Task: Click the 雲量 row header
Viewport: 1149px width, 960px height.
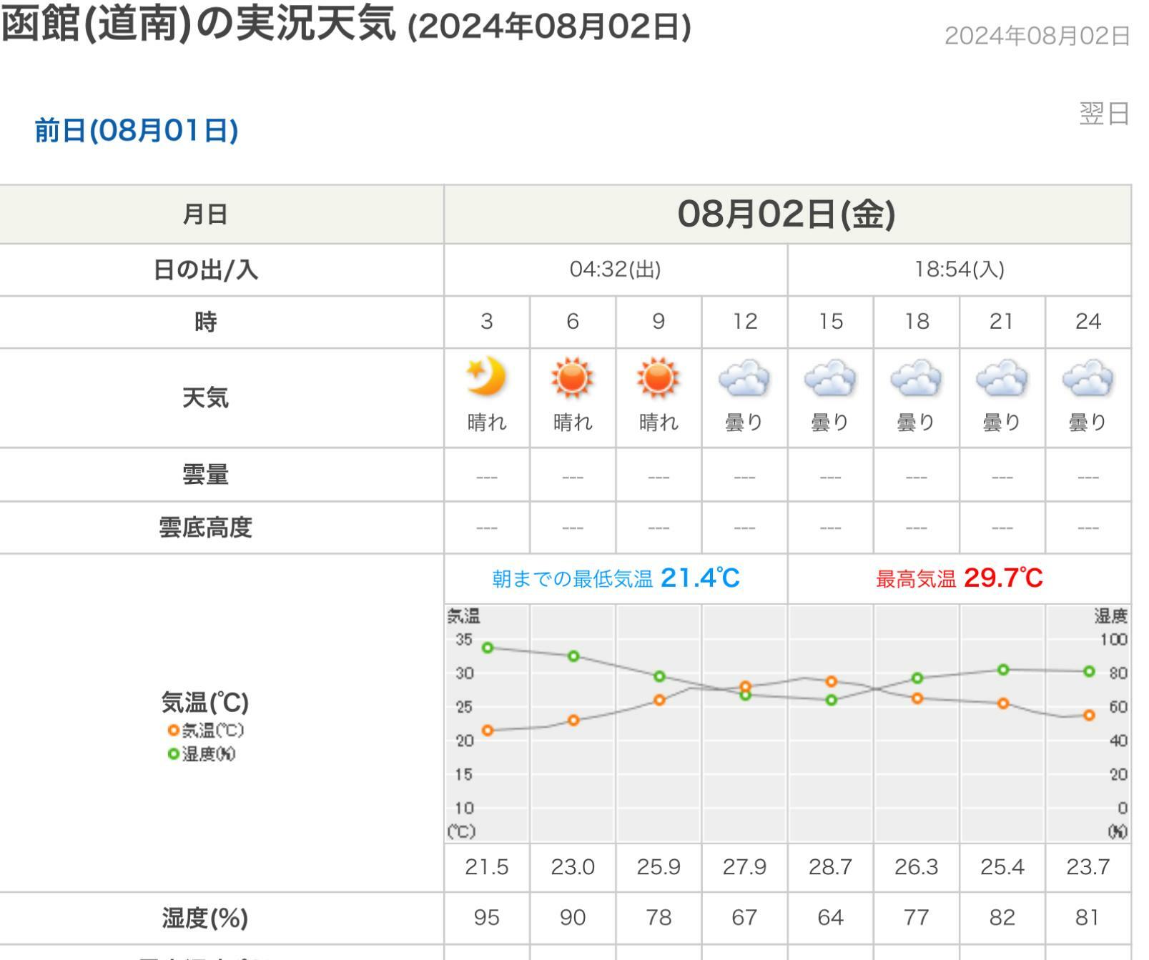Action: point(205,475)
